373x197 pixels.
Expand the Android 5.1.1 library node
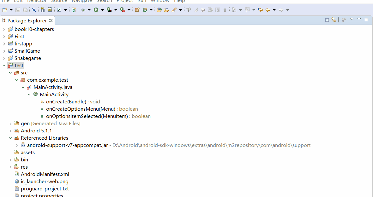pos(10,131)
